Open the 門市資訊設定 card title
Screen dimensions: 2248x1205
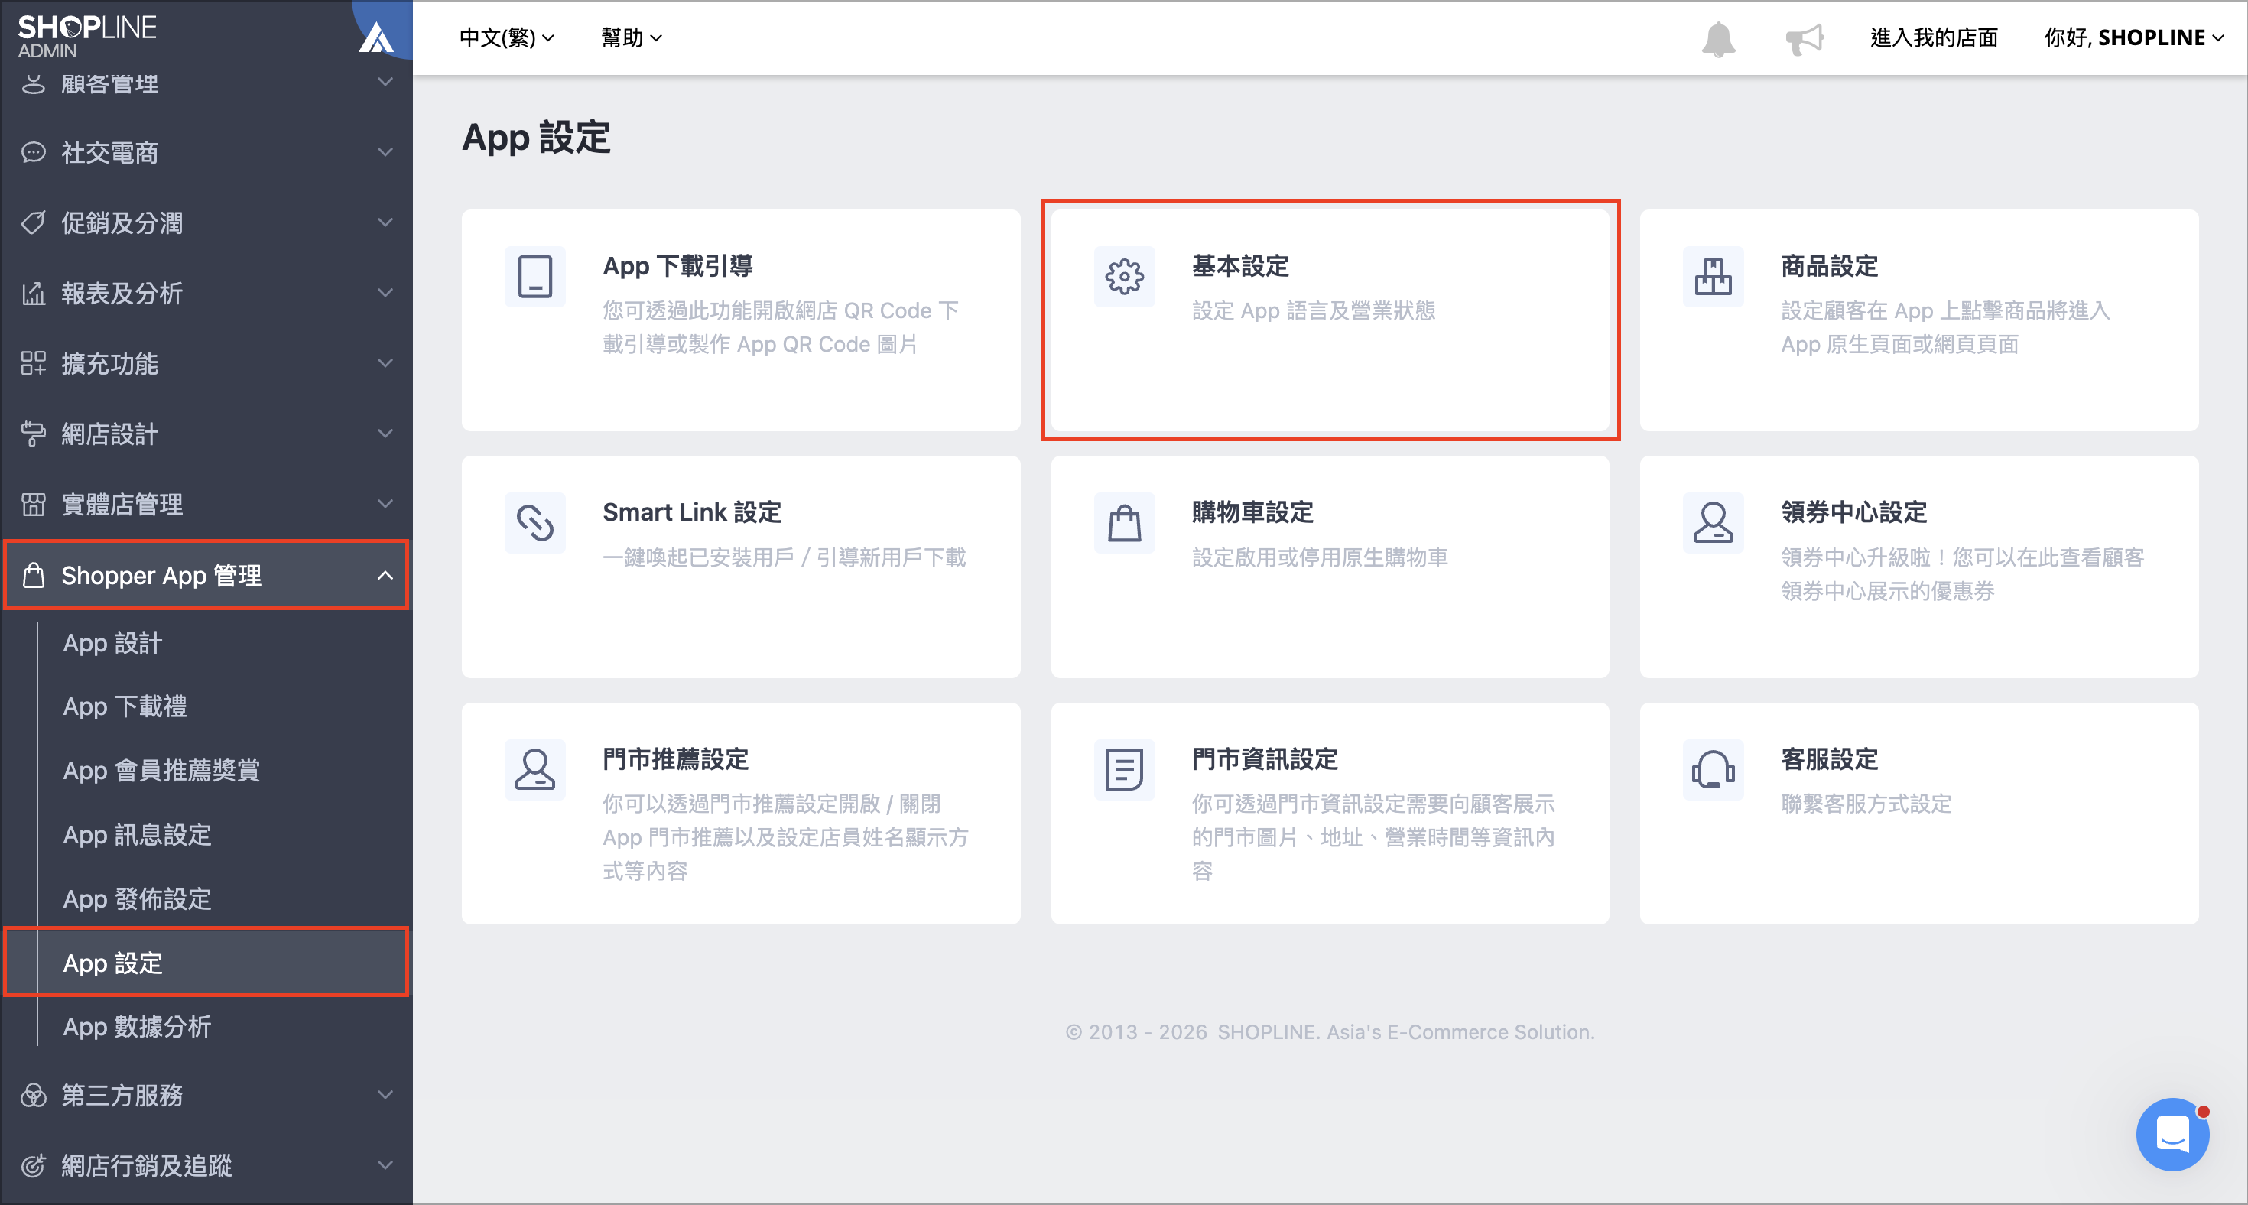point(1265,759)
